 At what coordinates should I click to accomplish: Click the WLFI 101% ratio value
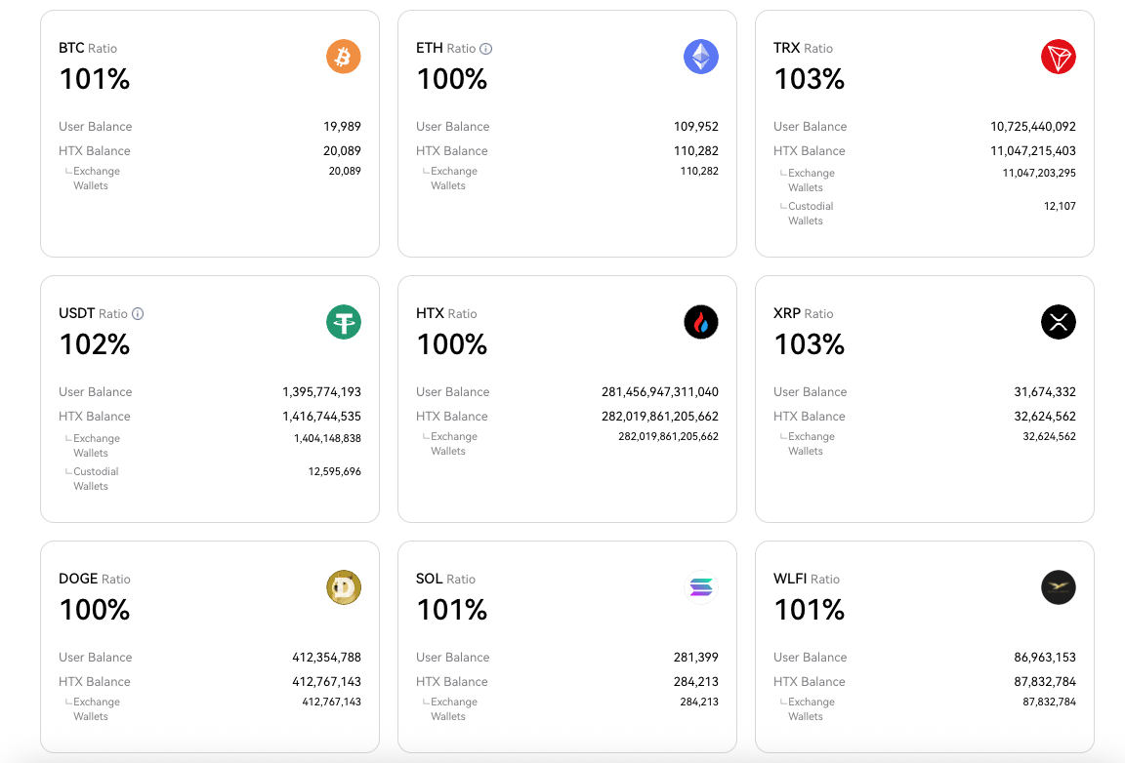pyautogui.click(x=810, y=610)
